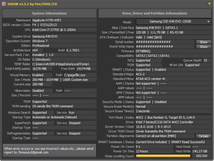Screen dimensions: 214x161
Task: Click Total RAM value 16270 MB
Action: (x=39, y=69)
